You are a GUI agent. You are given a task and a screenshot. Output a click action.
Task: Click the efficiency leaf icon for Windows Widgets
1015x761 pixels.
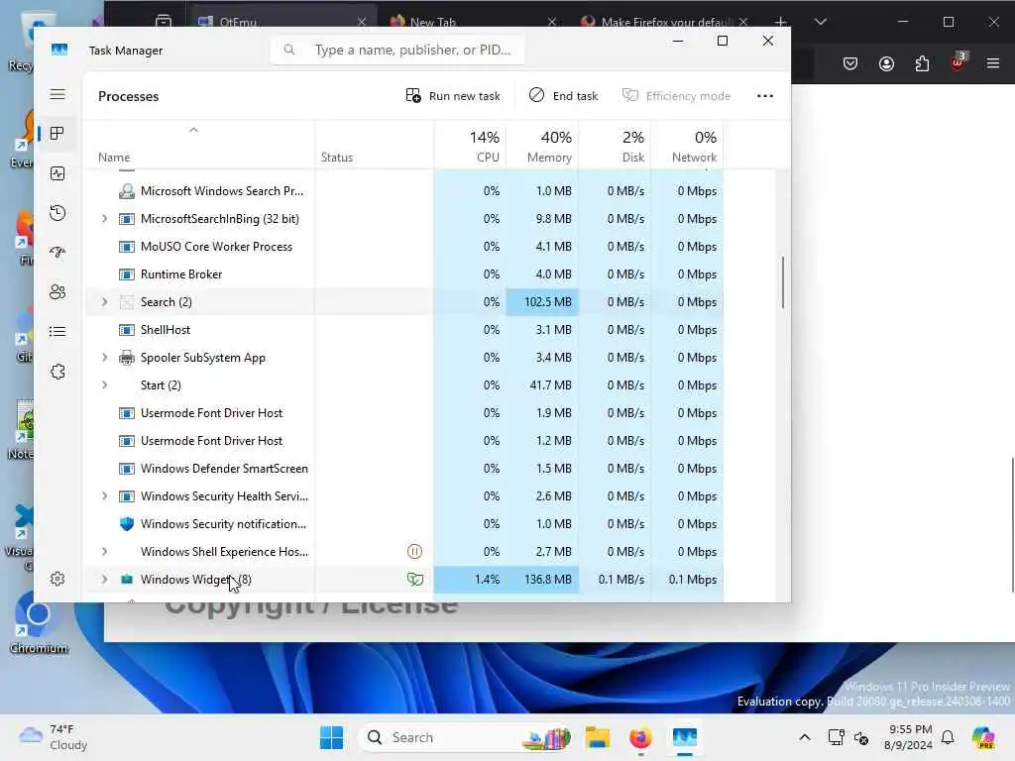coord(415,579)
